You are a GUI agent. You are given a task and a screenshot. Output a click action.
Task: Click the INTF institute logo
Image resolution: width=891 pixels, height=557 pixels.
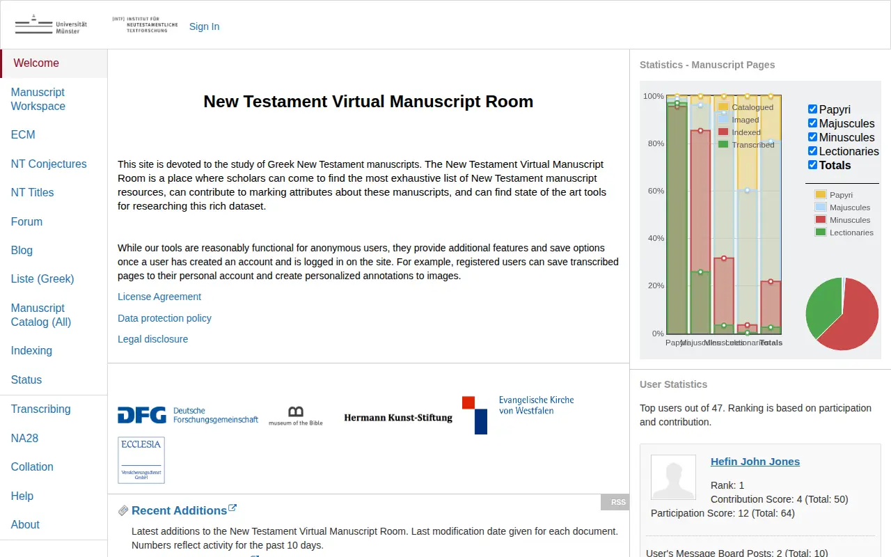click(x=145, y=24)
